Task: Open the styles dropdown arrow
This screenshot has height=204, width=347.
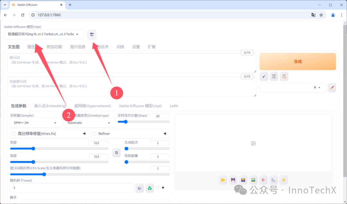Action: 319,88
